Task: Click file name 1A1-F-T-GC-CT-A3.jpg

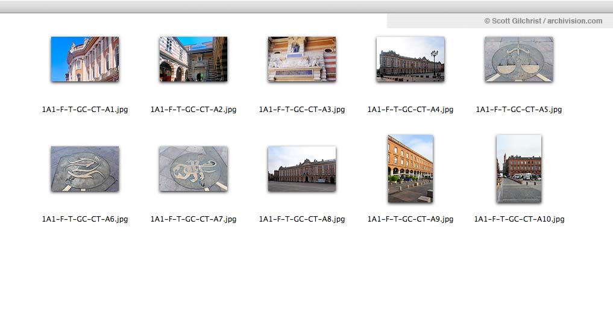Action: (302, 110)
